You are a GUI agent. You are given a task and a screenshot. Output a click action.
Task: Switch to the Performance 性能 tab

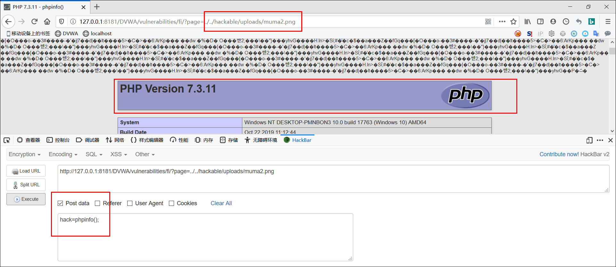[179, 140]
